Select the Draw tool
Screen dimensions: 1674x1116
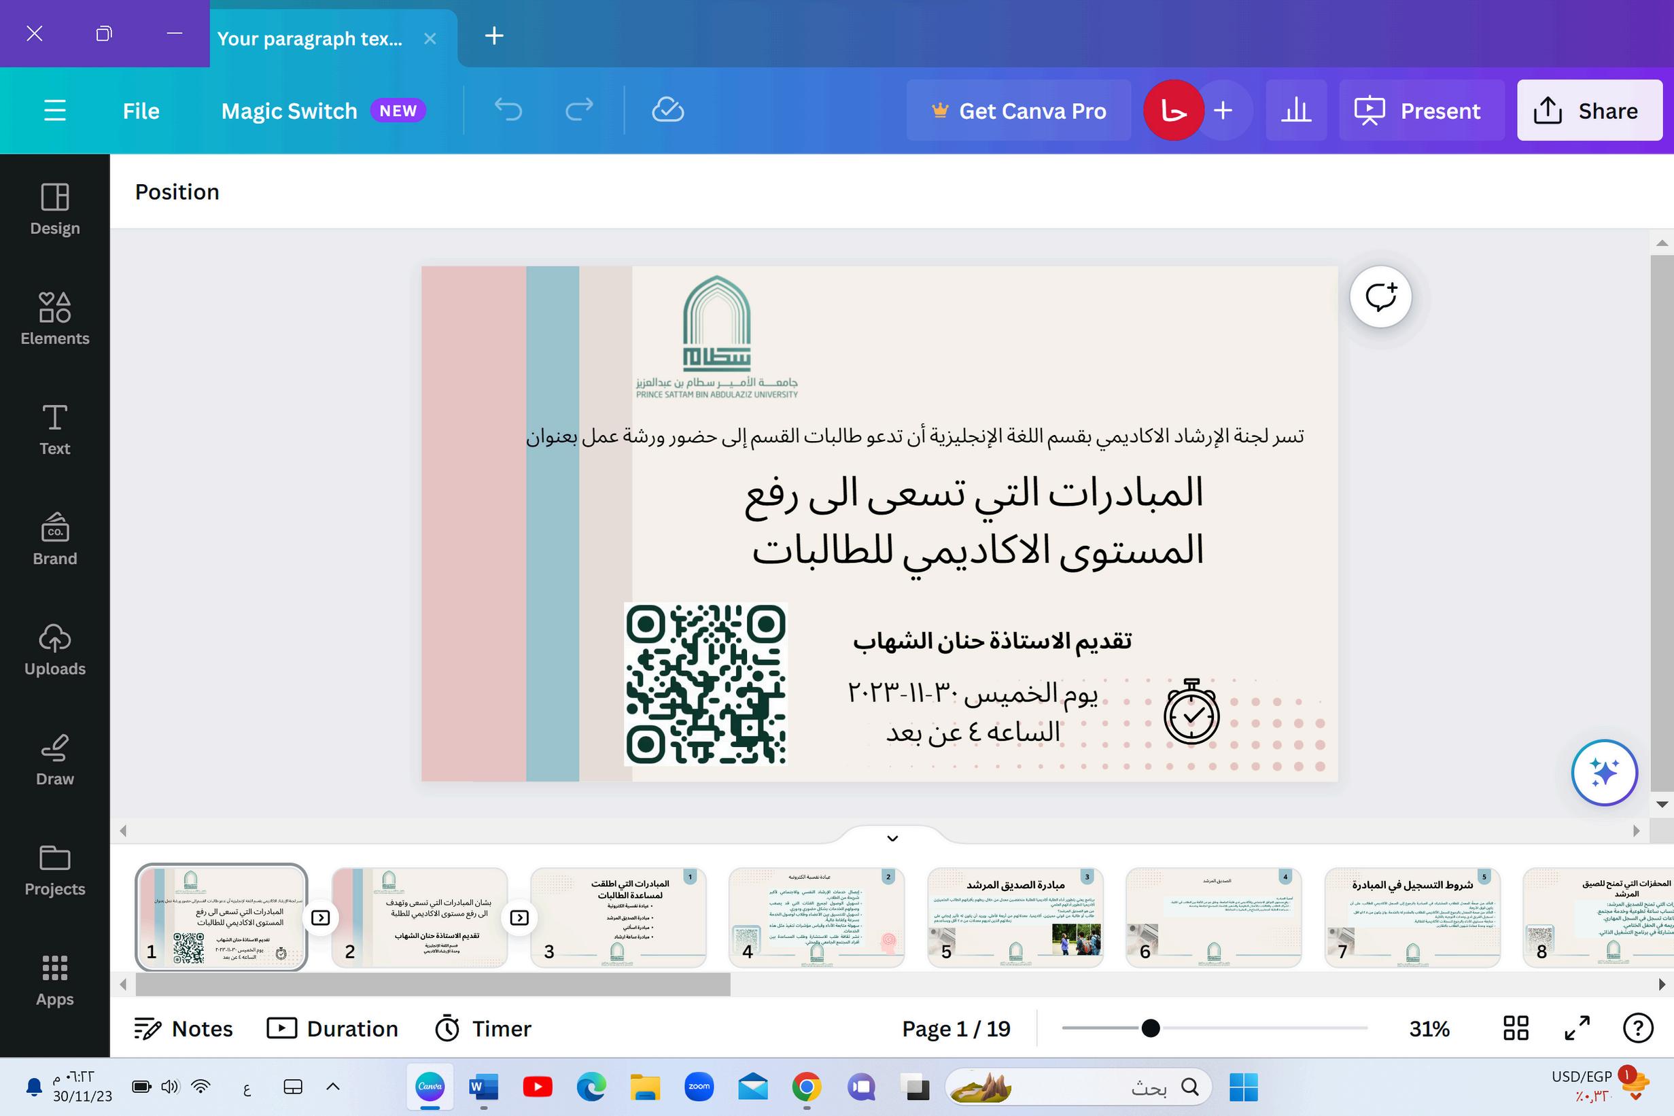(55, 759)
